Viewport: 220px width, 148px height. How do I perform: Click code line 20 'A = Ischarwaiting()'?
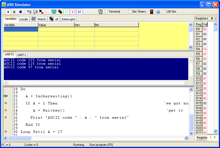click(x=49, y=96)
